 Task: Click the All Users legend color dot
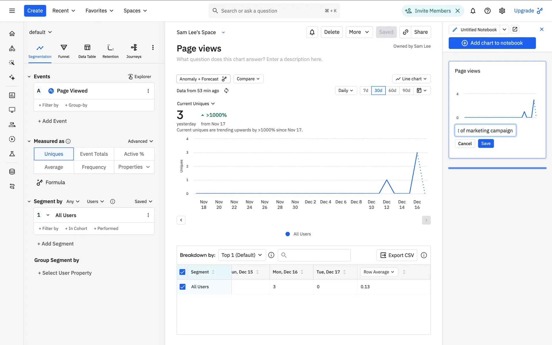tap(287, 234)
